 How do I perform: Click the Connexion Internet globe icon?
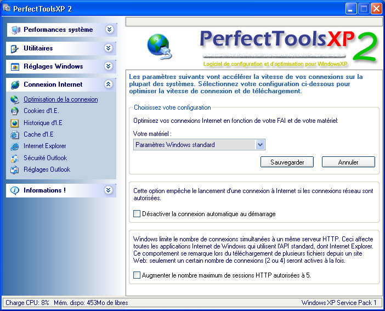[15, 85]
